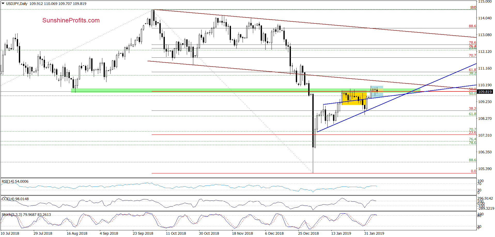
Task: Click the red 88.6 Fibonacci level label
Action: pos(473,26)
